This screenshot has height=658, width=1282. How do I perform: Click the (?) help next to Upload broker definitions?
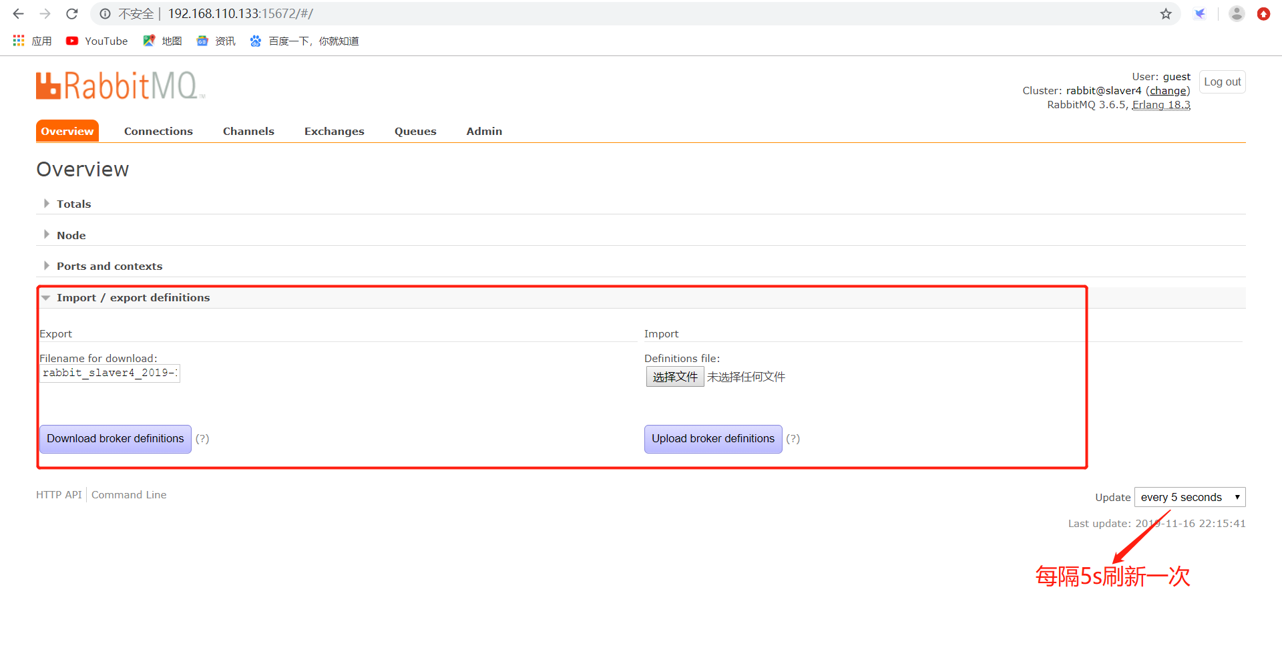(x=793, y=439)
